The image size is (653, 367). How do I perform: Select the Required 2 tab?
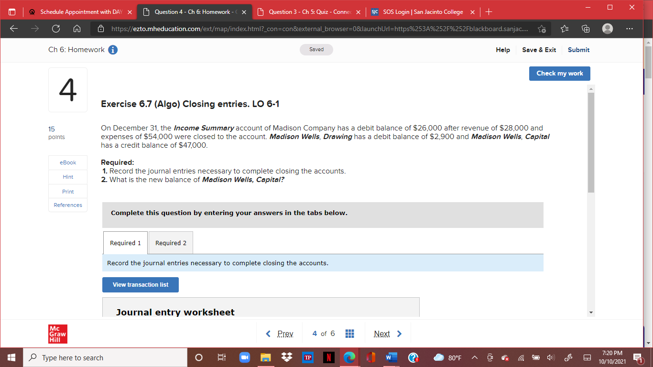(x=171, y=243)
